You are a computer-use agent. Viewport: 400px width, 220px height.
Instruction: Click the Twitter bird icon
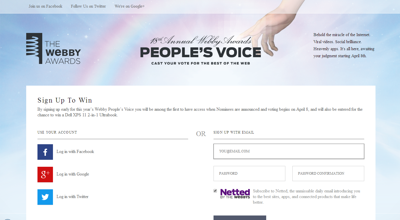[x=45, y=197]
